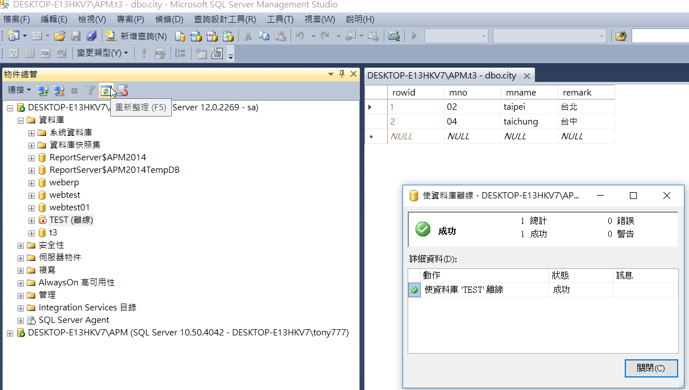
Task: Click the Execute SQL exclamation icon
Action: click(144, 53)
